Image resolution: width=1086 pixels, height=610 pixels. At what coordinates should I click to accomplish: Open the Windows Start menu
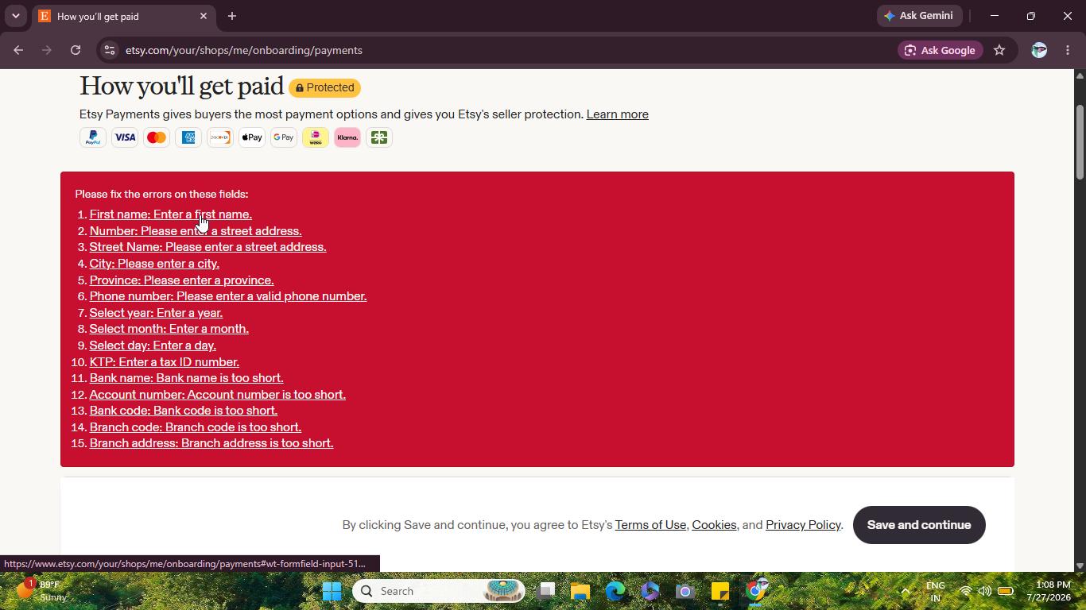click(x=332, y=591)
